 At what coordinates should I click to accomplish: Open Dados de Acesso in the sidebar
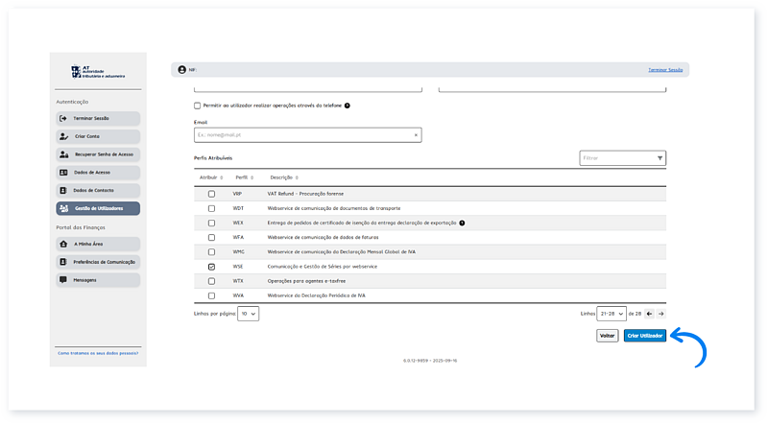point(98,173)
